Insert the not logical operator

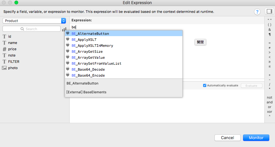(270, 98)
